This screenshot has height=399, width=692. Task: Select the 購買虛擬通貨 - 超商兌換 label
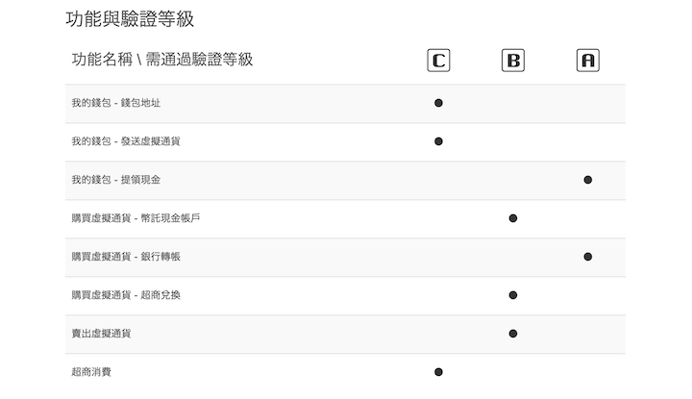tap(126, 295)
